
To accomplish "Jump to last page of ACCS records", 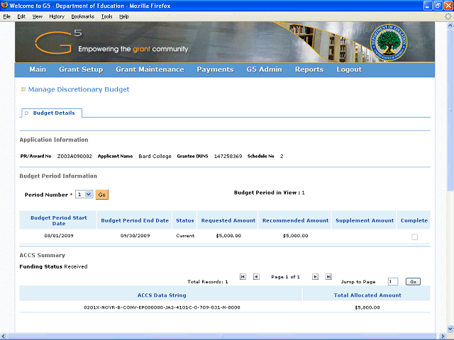I will click(328, 277).
